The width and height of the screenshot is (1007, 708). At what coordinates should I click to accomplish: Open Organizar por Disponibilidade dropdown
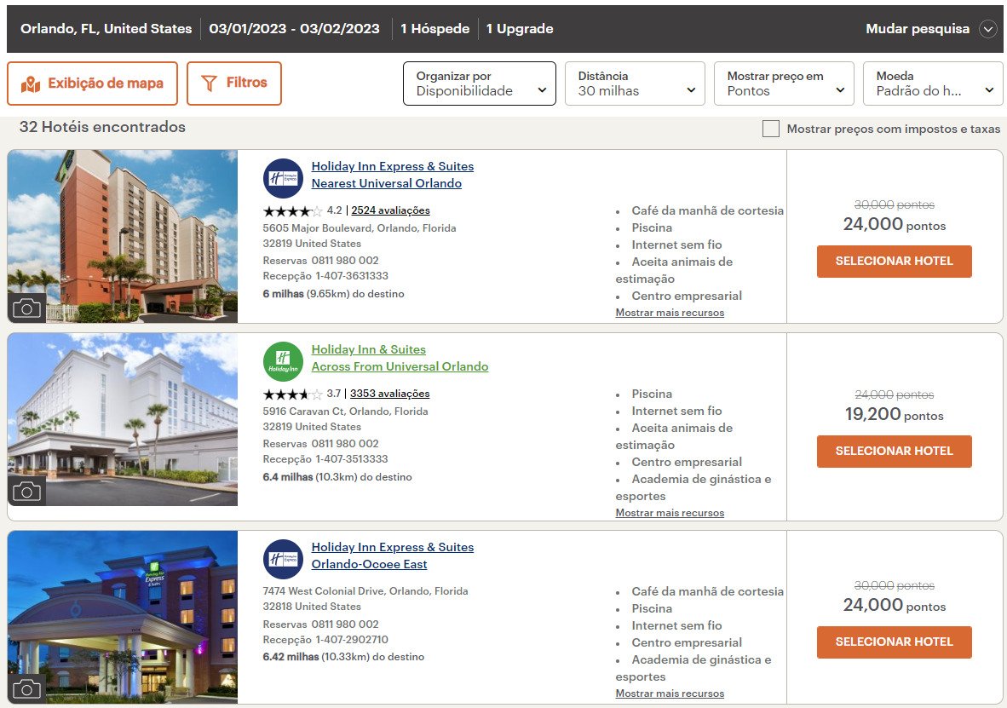[479, 83]
